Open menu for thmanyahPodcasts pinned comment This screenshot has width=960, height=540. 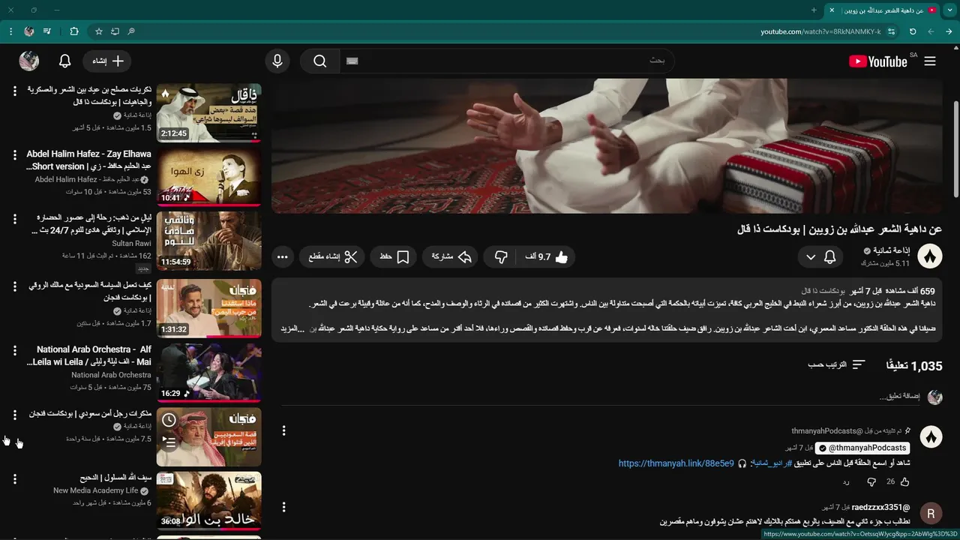pos(283,430)
